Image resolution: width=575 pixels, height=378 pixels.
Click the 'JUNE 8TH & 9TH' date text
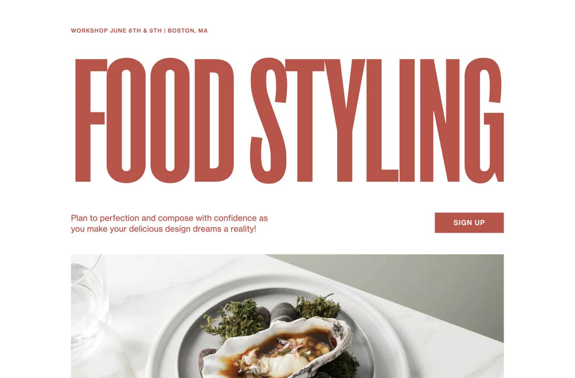pos(136,31)
